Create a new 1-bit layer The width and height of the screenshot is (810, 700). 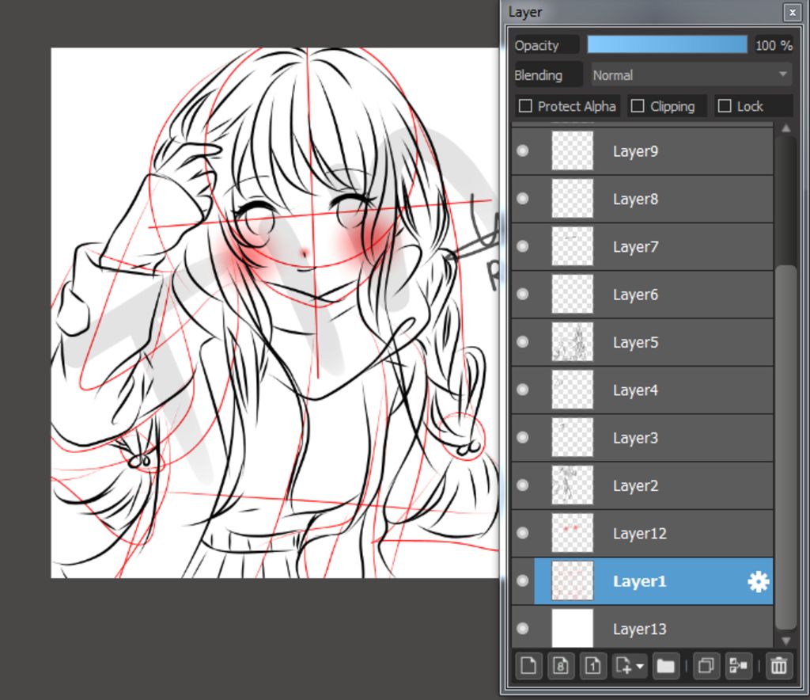(x=593, y=665)
